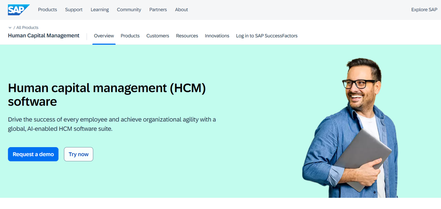
Task: Open the About menu
Action: (x=181, y=10)
